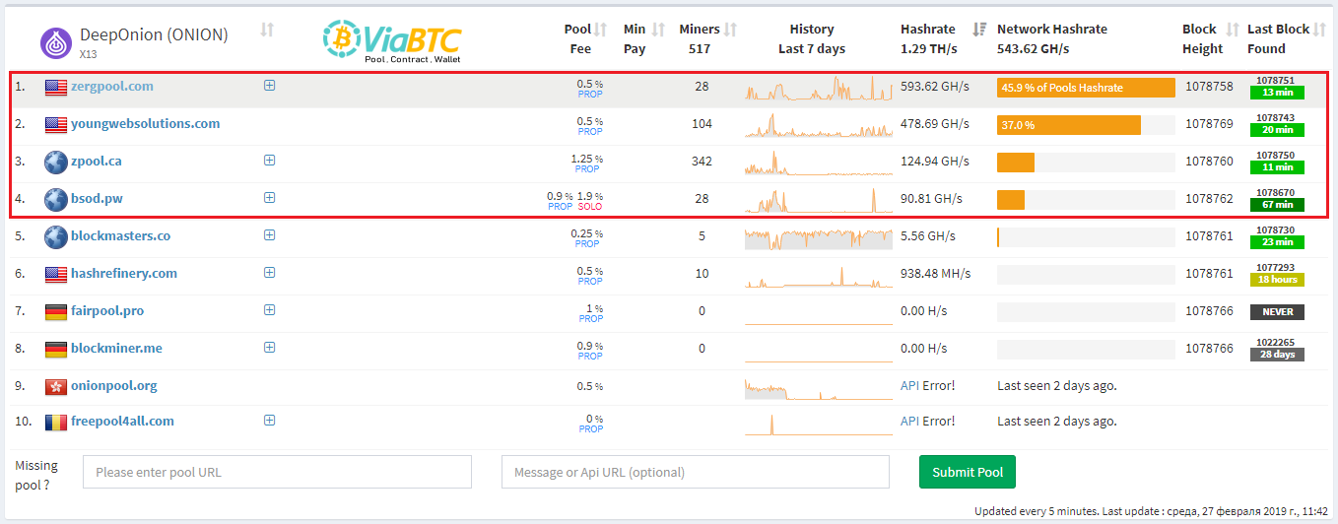Image resolution: width=1338 pixels, height=524 pixels.
Task: Open the fairpool.pro pool link
Action: point(107,310)
